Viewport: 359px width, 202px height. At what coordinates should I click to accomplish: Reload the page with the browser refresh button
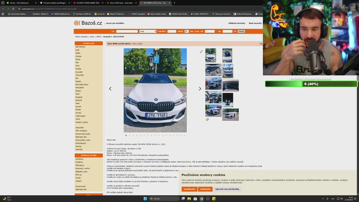pos(13,9)
